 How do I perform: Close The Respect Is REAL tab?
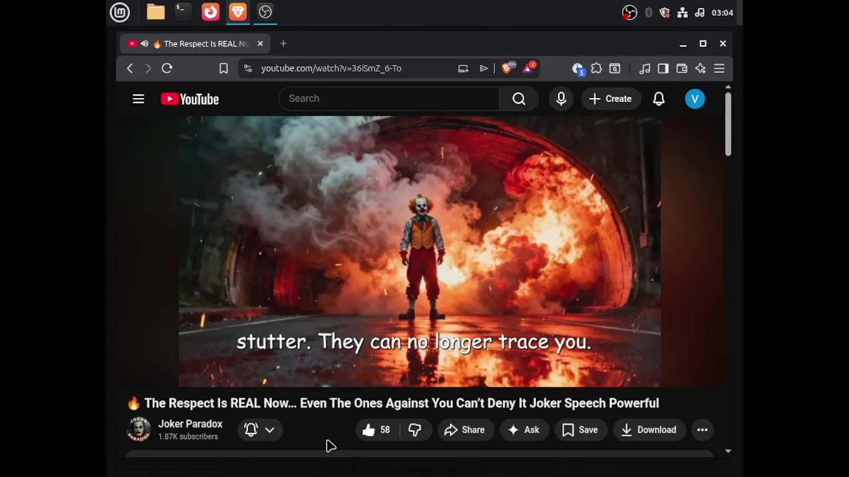260,44
